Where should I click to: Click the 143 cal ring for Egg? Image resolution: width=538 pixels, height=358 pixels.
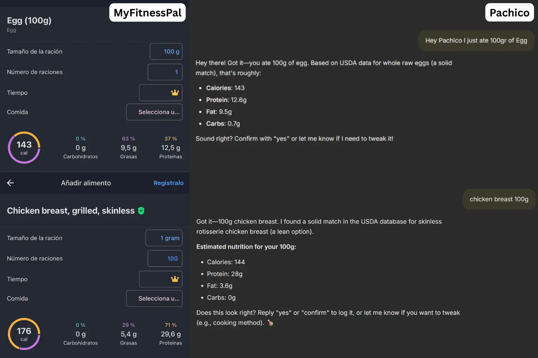(x=24, y=148)
